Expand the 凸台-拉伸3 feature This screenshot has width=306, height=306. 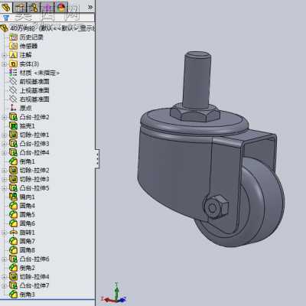pyautogui.click(x=4, y=144)
